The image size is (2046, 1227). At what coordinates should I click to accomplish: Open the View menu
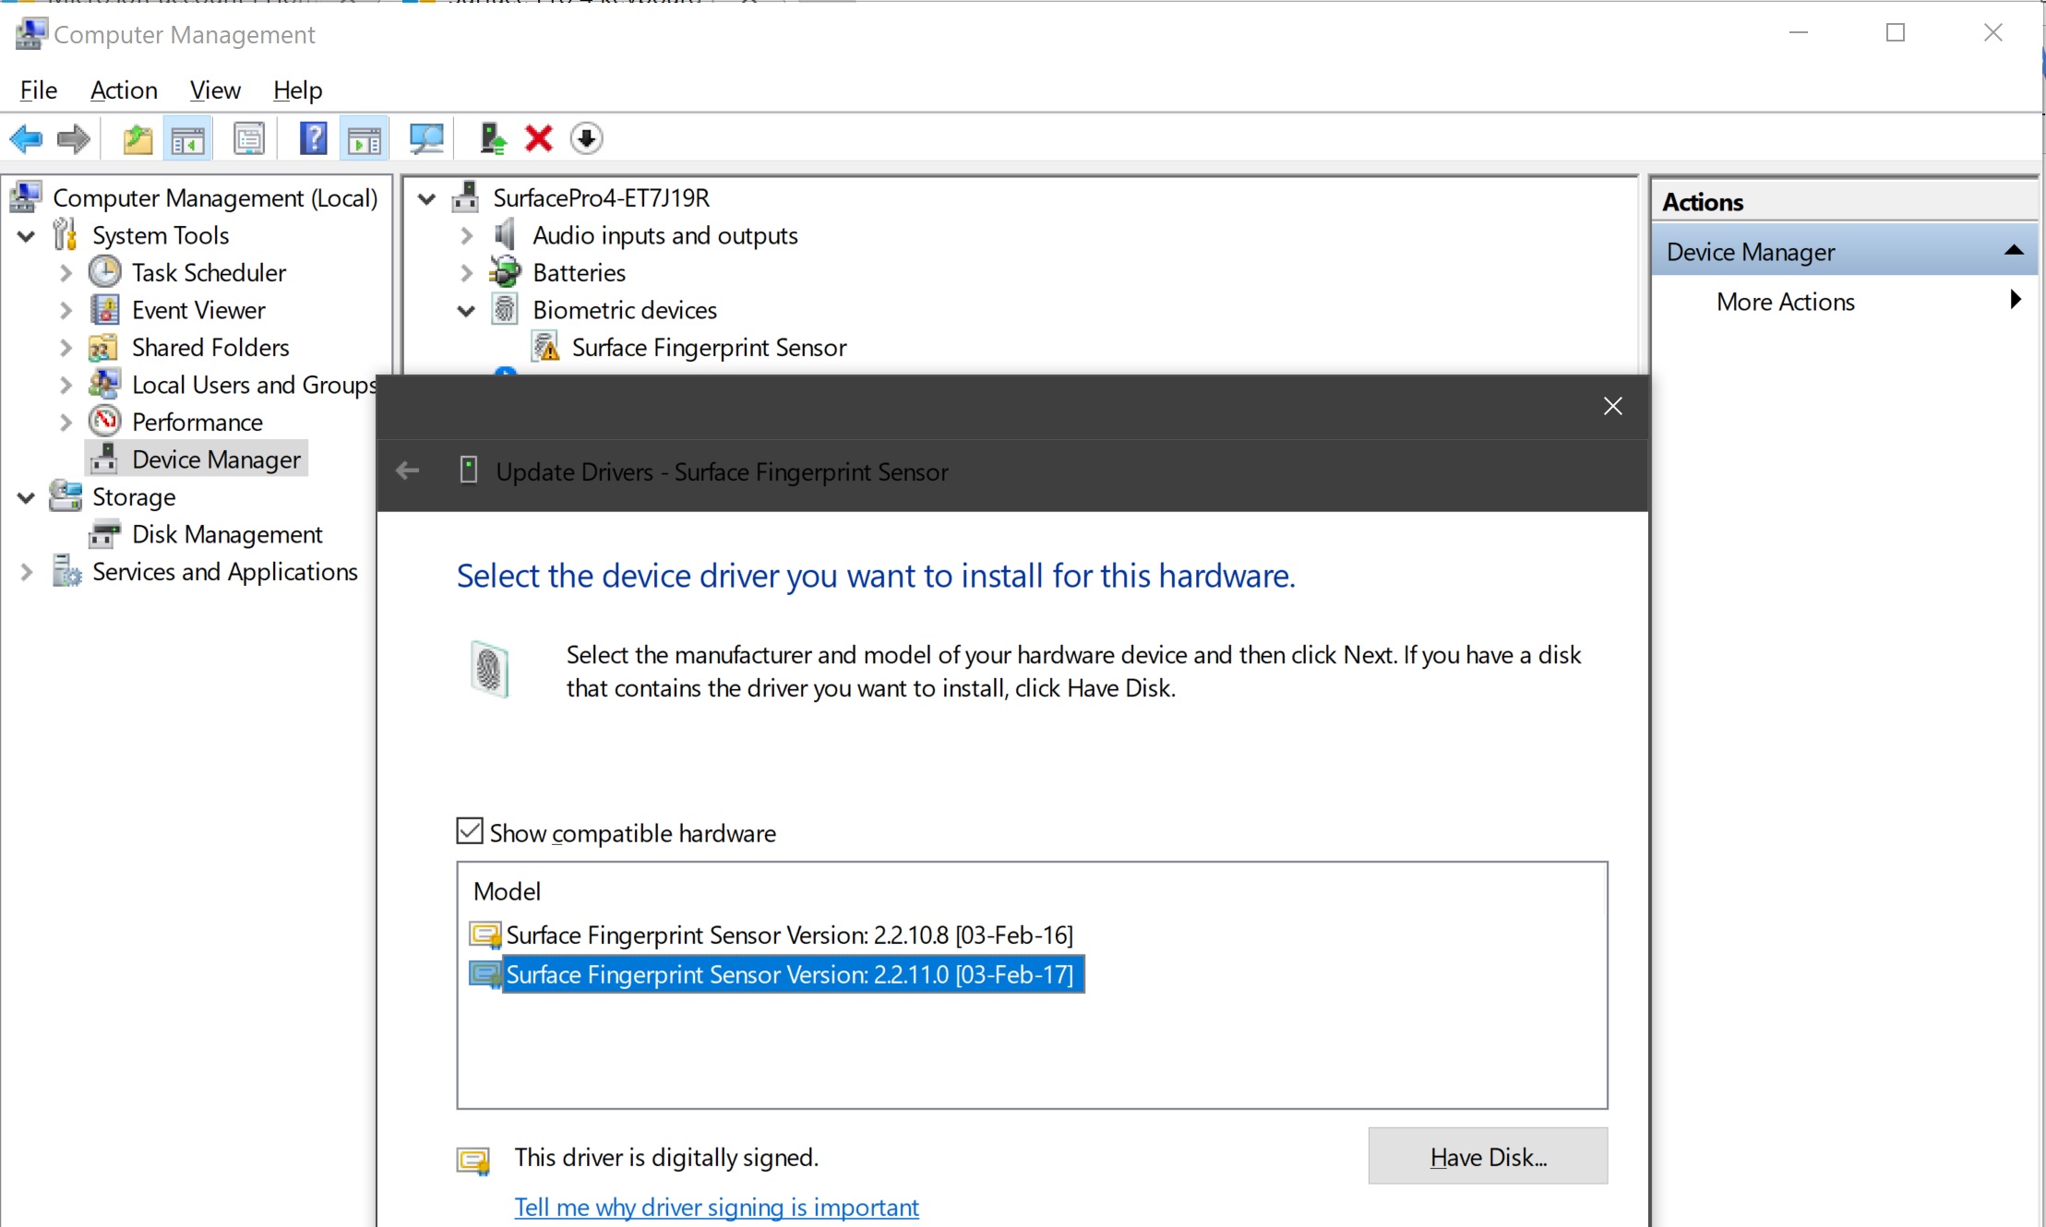(x=214, y=90)
